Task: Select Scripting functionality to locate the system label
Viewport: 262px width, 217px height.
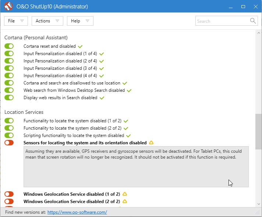Action: pos(74,135)
